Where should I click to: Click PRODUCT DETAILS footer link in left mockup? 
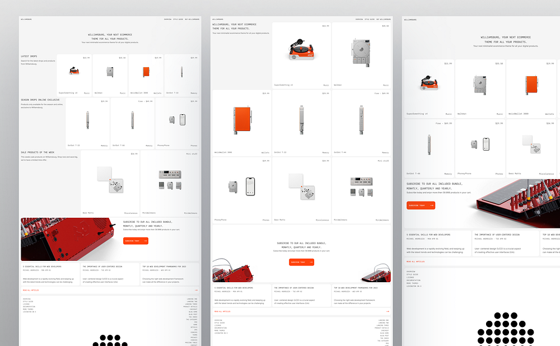click(190, 307)
